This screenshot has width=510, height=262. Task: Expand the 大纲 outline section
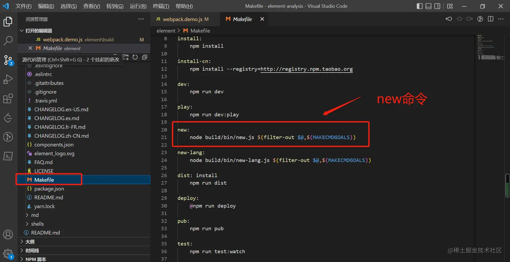coord(84,242)
